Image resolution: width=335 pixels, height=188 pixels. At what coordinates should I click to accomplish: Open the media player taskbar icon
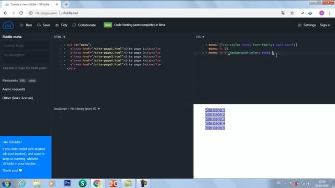pyautogui.click(x=52, y=183)
